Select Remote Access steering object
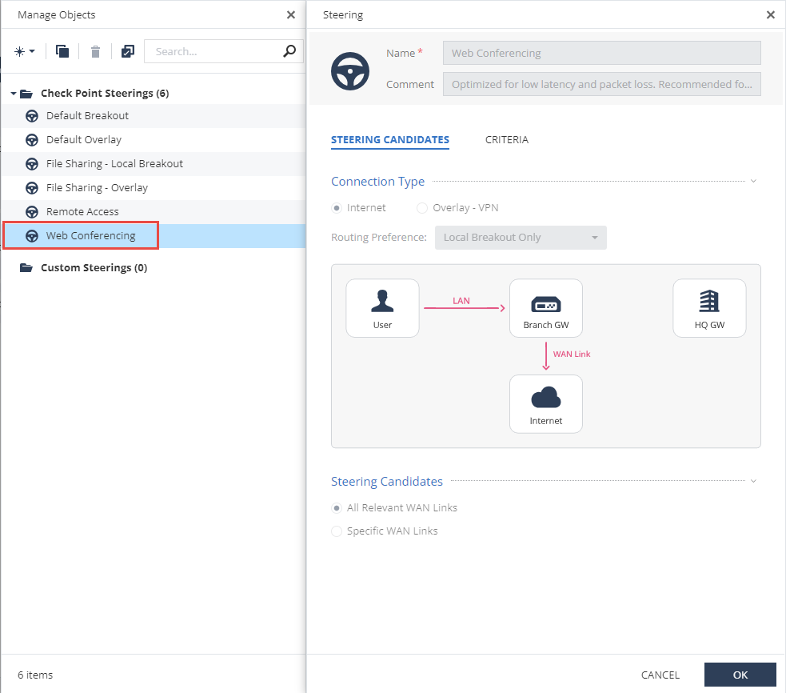 tap(153, 212)
